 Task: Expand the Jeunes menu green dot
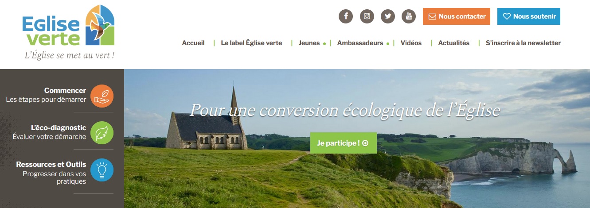click(324, 44)
